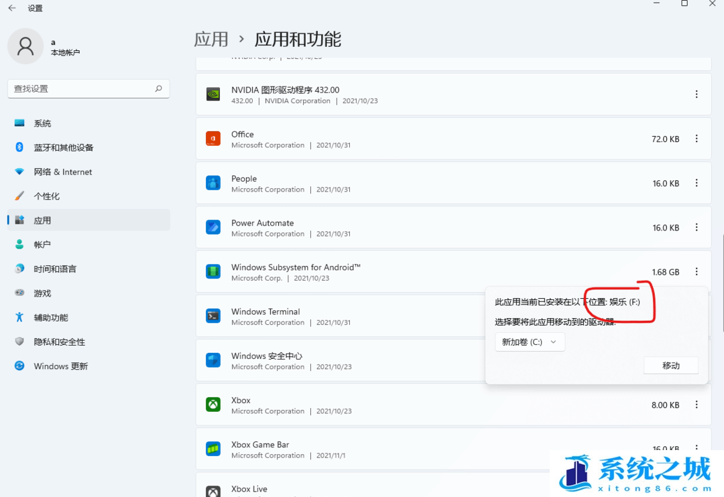Open 帐户 settings

coord(88,244)
